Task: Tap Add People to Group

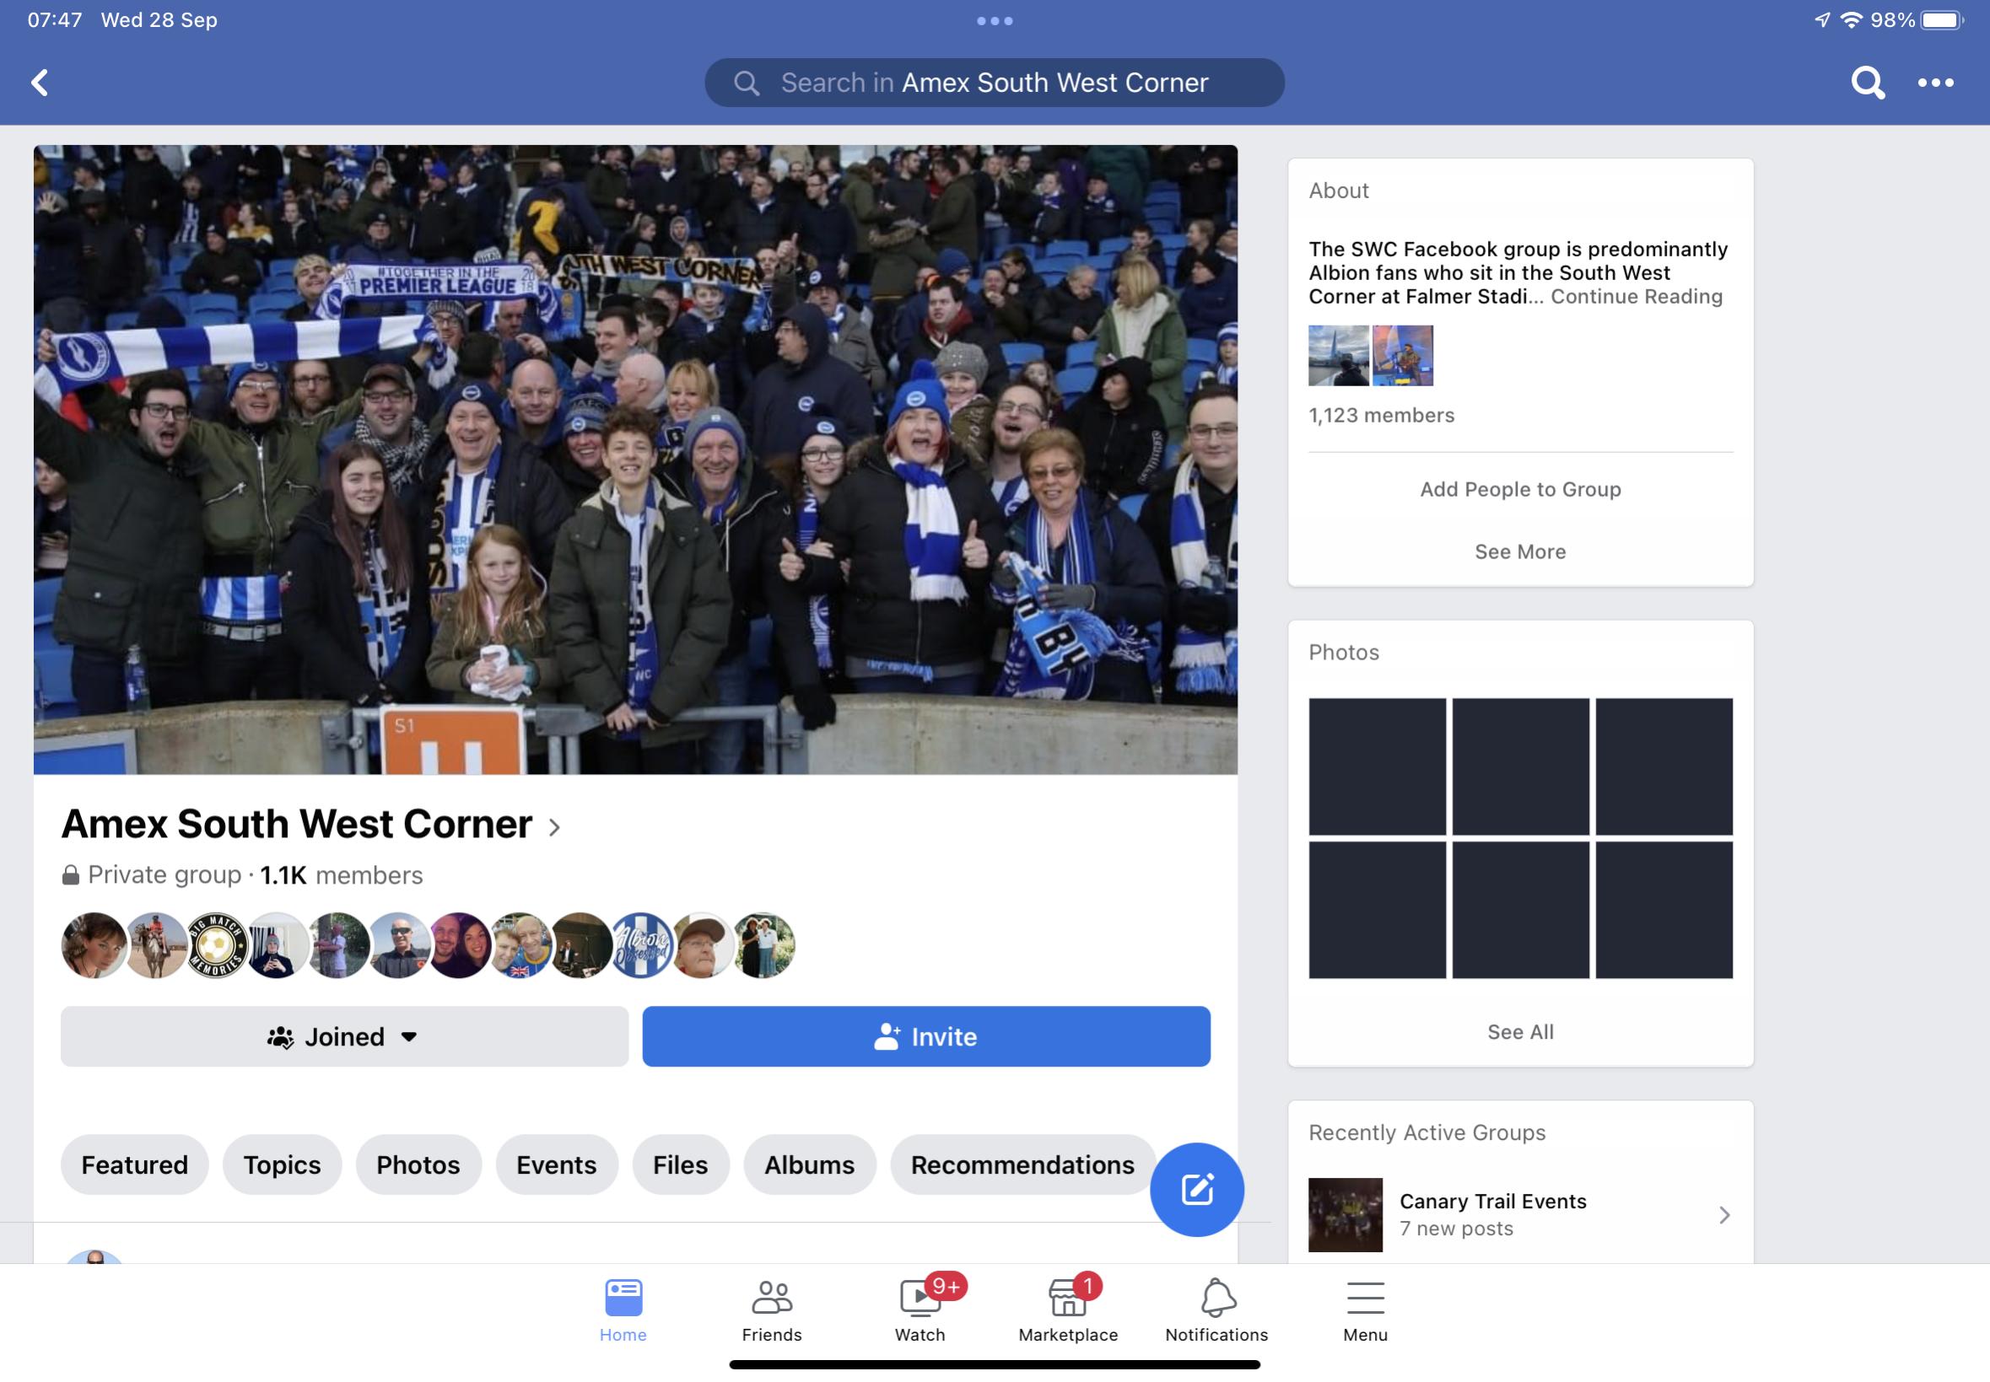Action: (1520, 489)
